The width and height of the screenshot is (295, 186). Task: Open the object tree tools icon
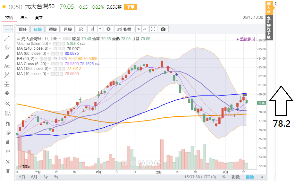click(x=8, y=162)
